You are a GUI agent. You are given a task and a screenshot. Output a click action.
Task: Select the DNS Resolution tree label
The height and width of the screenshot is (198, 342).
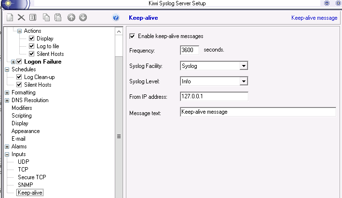(x=30, y=100)
